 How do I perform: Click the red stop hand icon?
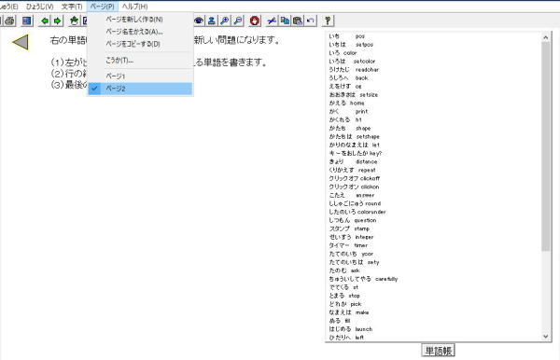click(x=254, y=21)
